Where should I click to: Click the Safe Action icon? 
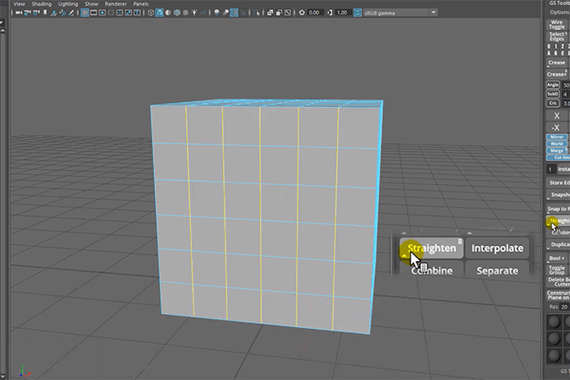click(x=128, y=13)
